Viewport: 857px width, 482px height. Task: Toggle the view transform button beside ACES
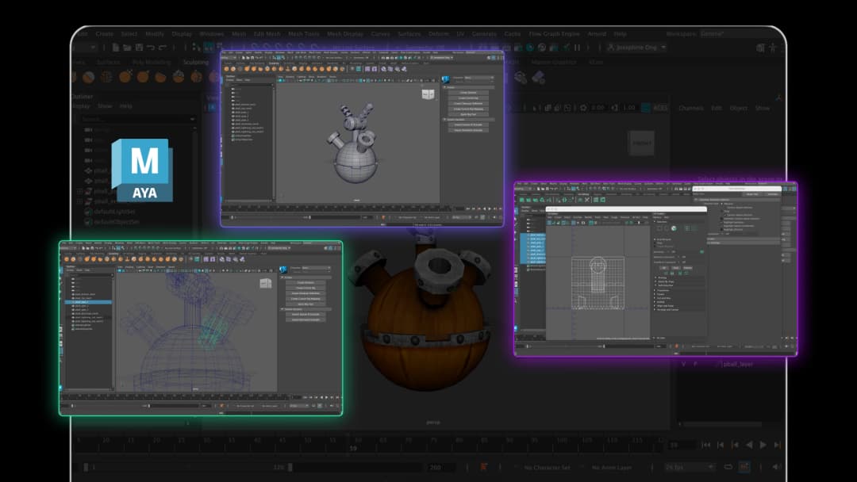[x=646, y=108]
